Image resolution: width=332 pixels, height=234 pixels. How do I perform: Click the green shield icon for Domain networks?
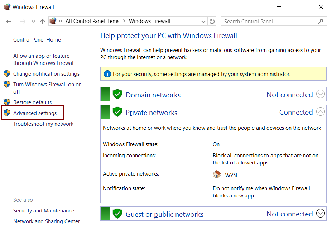pyautogui.click(x=117, y=94)
